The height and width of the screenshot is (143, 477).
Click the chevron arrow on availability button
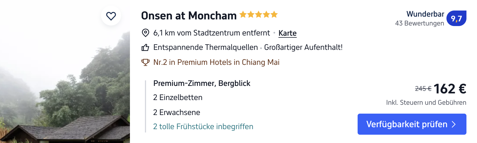(454, 124)
